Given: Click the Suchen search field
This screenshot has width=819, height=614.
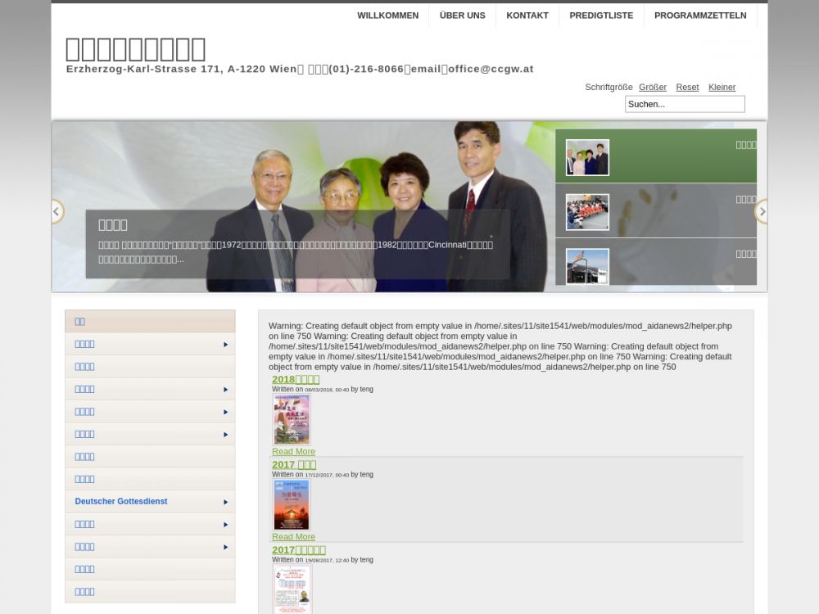Looking at the screenshot, I should coord(685,104).
